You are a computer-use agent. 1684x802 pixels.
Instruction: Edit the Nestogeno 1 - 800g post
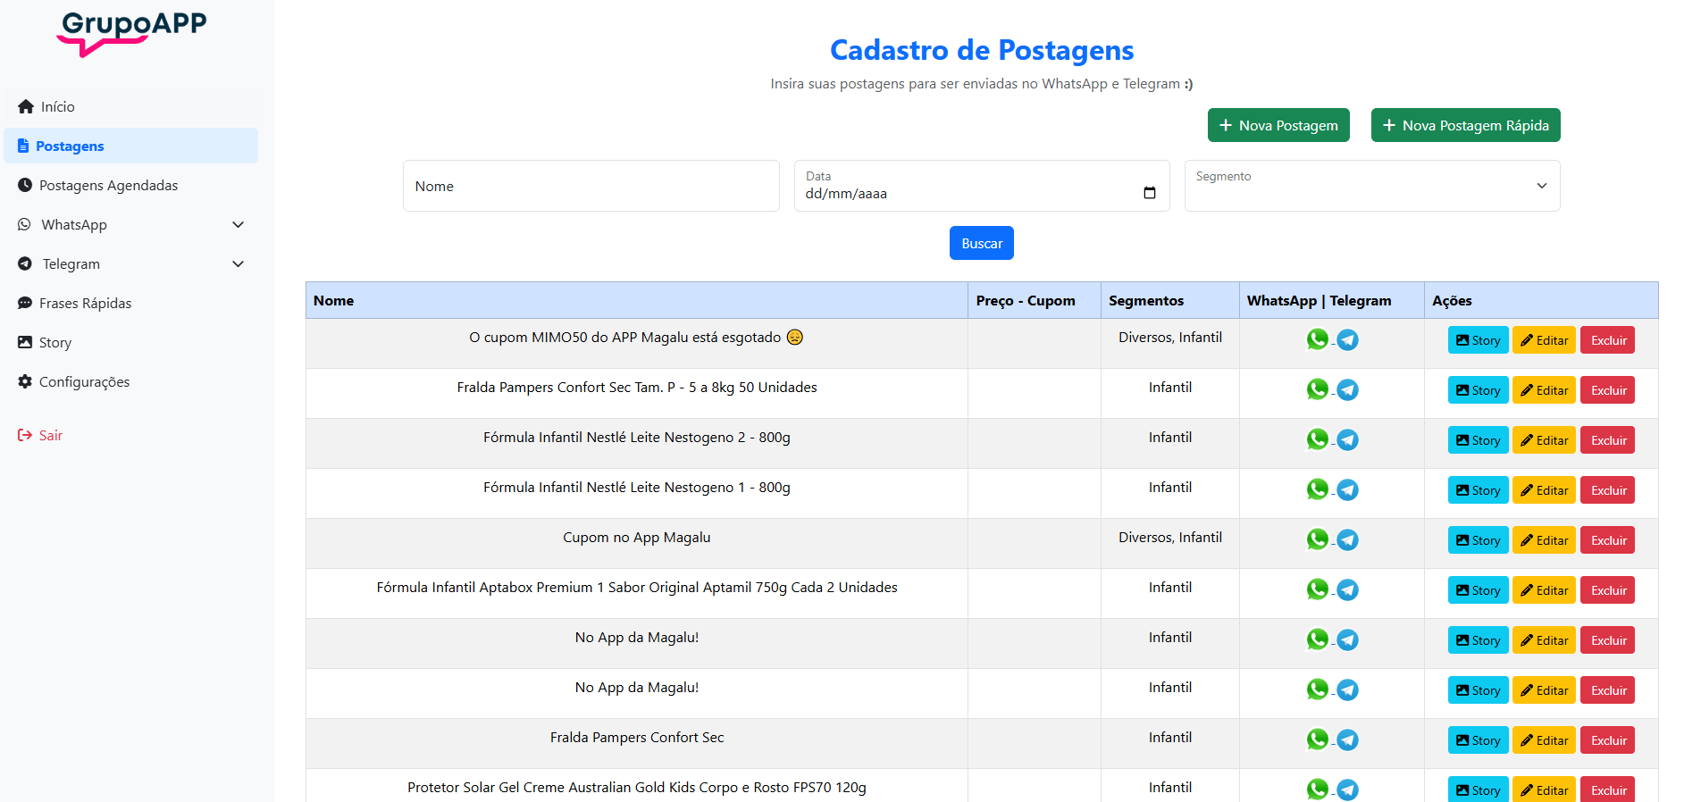point(1544,490)
